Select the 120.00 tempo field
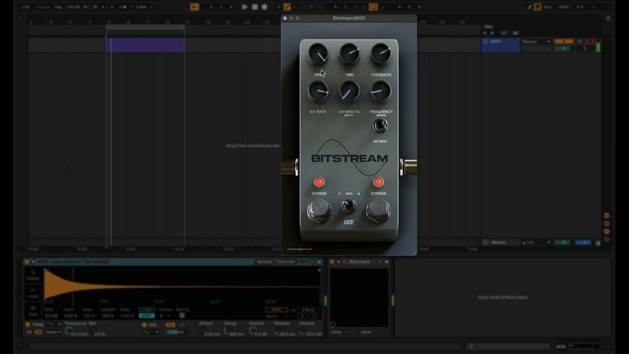The image size is (629, 354). 73,7
